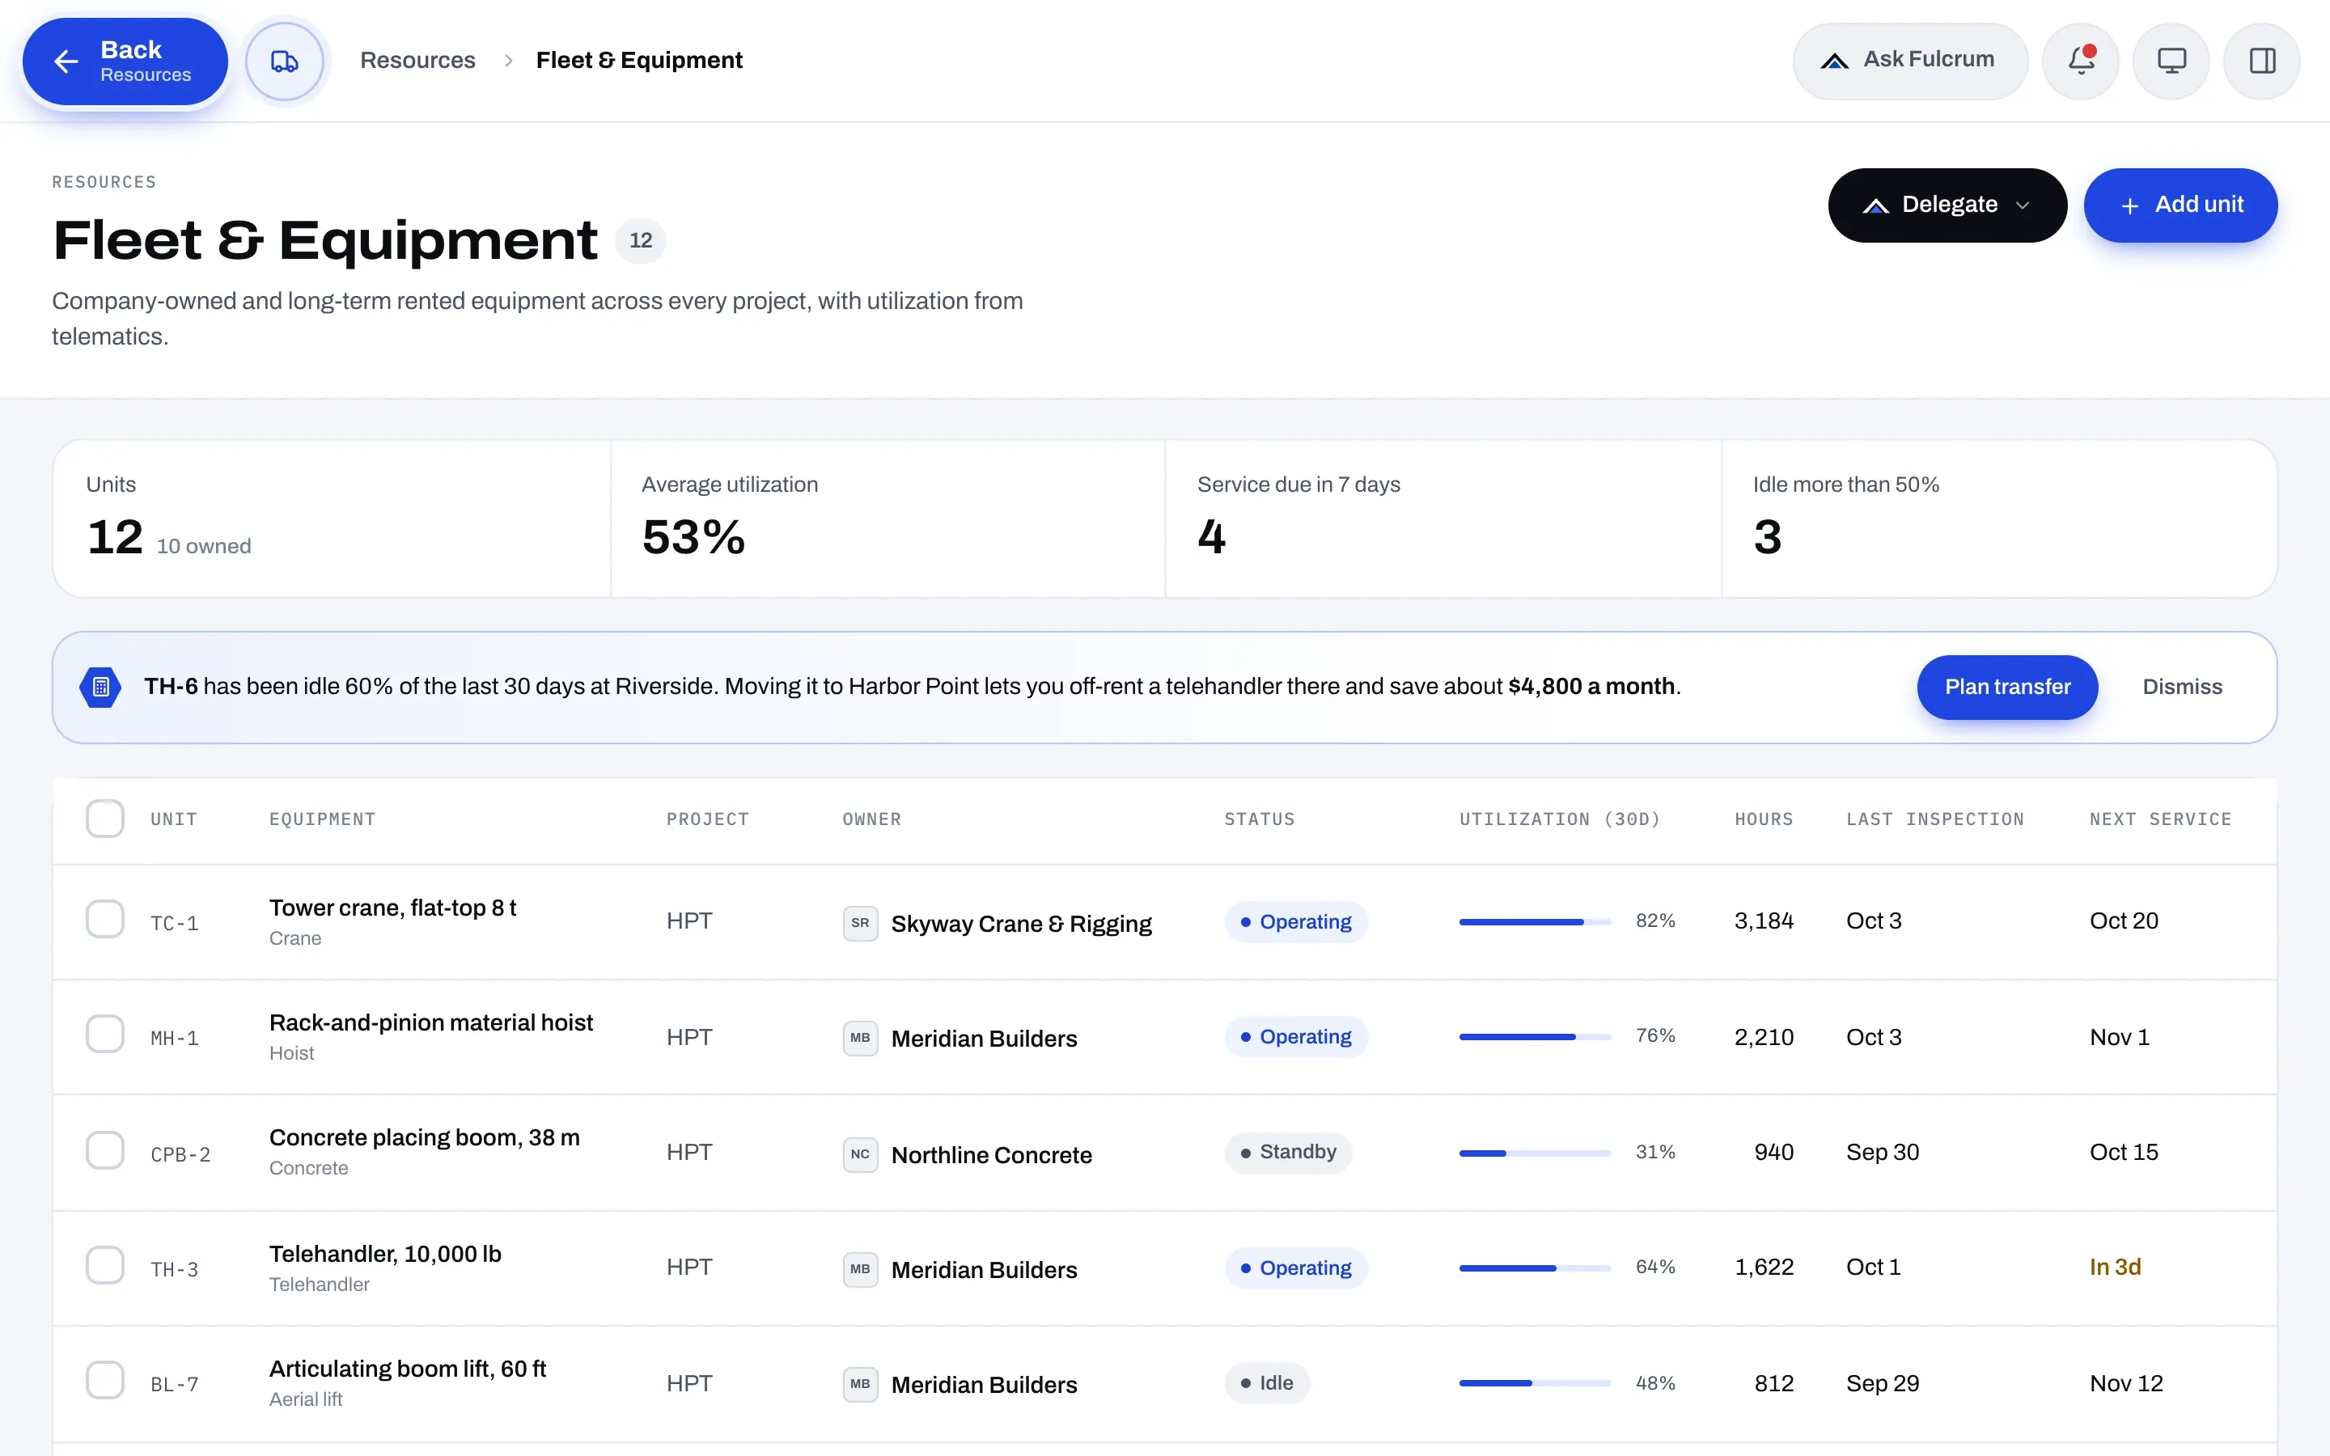Check the CPB-2 row checkbox

click(105, 1149)
